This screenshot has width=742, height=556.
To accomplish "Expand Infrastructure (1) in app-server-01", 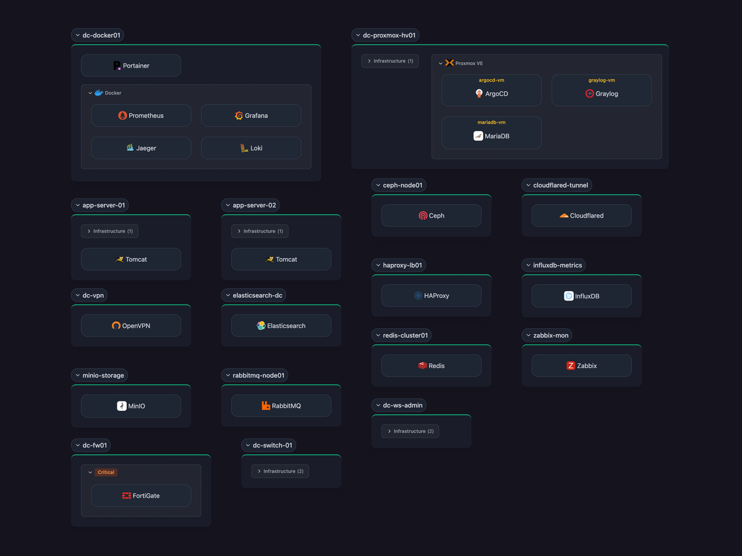I will (109, 231).
